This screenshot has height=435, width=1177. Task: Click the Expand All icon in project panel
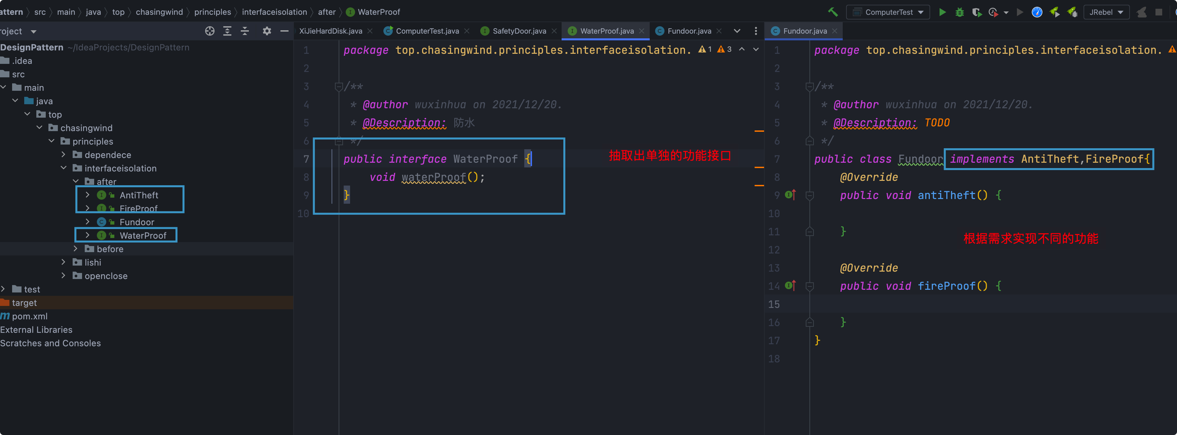227,31
